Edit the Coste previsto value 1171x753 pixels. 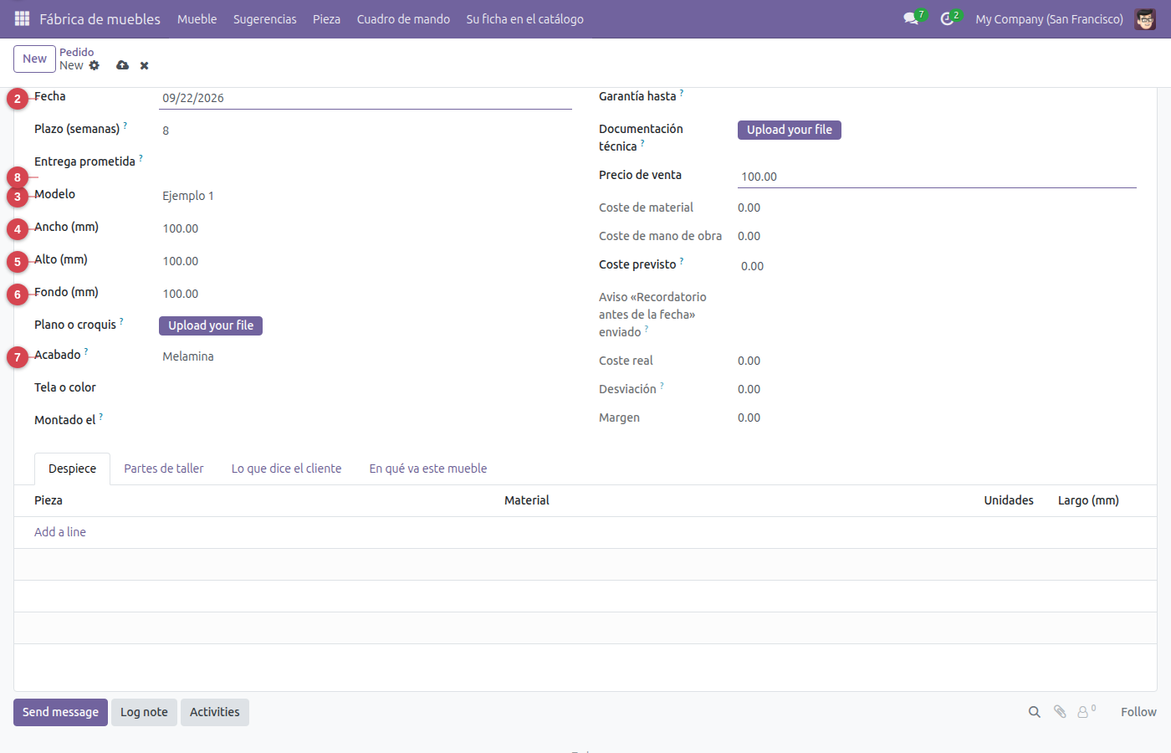(937, 266)
